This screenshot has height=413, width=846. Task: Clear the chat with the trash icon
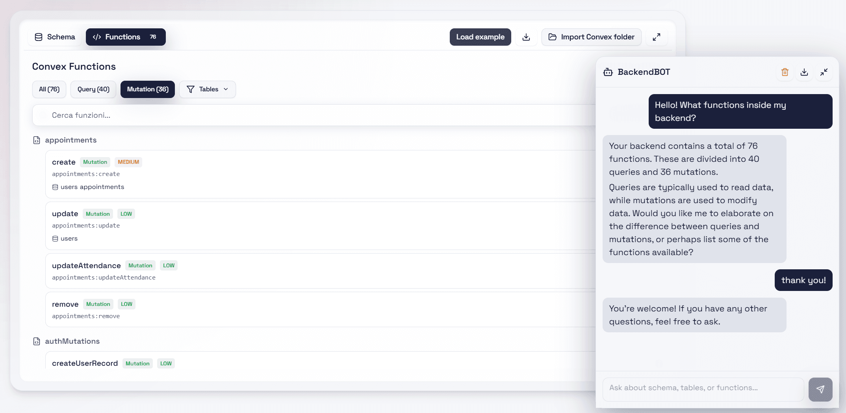tap(785, 72)
